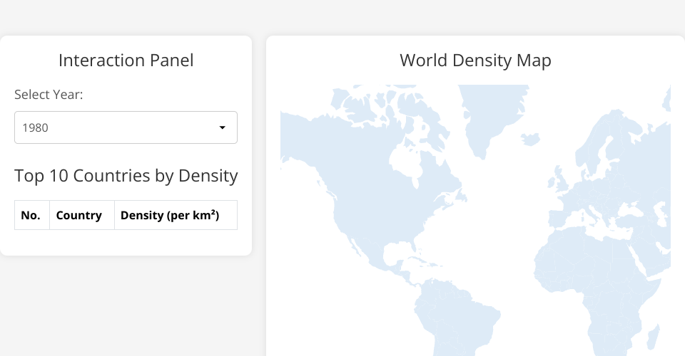Click the Select Year label
The height and width of the screenshot is (356, 685).
(x=49, y=95)
